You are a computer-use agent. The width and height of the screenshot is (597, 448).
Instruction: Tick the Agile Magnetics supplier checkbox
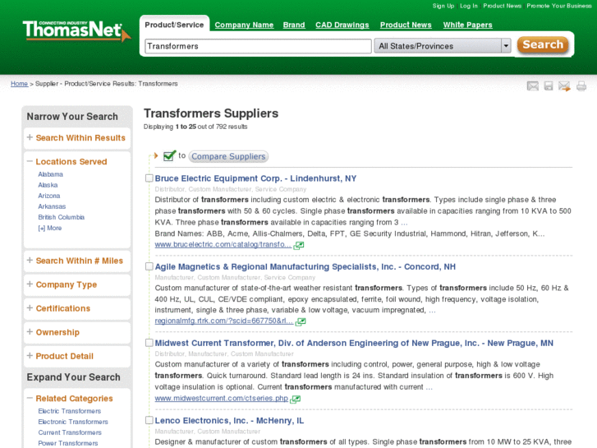pyautogui.click(x=149, y=266)
